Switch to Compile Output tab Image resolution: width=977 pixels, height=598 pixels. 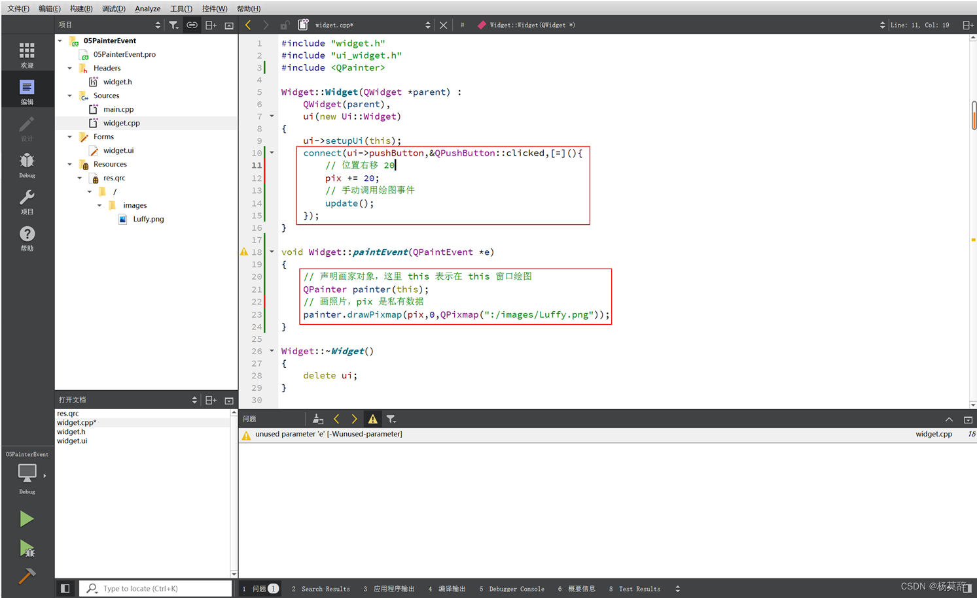(447, 589)
